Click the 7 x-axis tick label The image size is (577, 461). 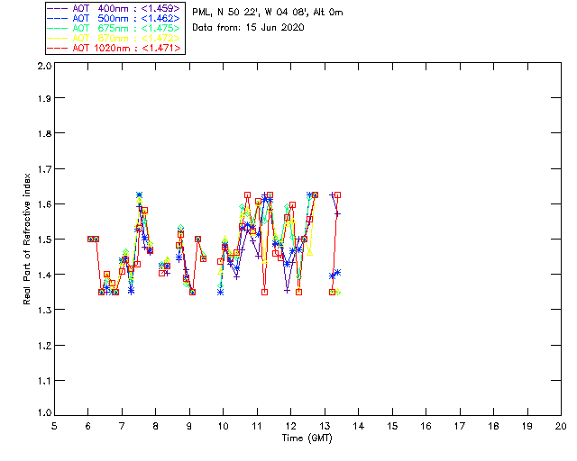(122, 426)
